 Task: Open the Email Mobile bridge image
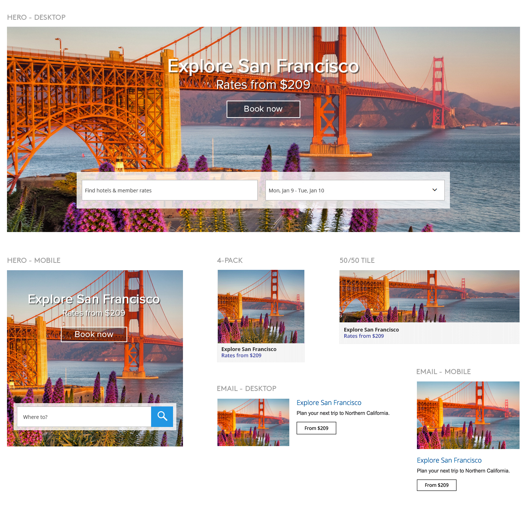pos(468,415)
